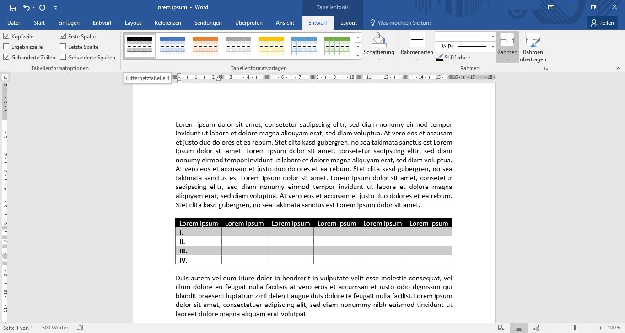Enable Gebänderte Spalten checkbox
625x333 pixels.
[x=63, y=57]
